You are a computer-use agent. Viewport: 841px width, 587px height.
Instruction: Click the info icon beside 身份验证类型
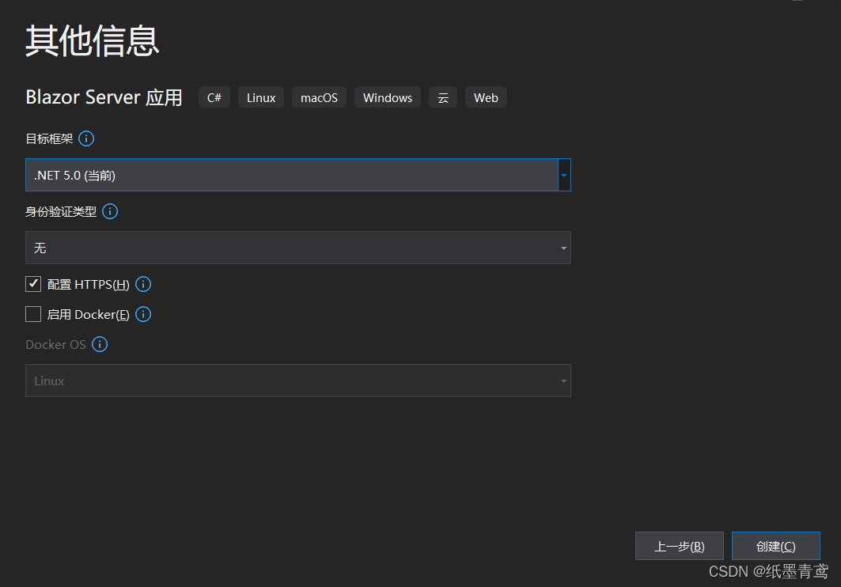[x=110, y=212]
